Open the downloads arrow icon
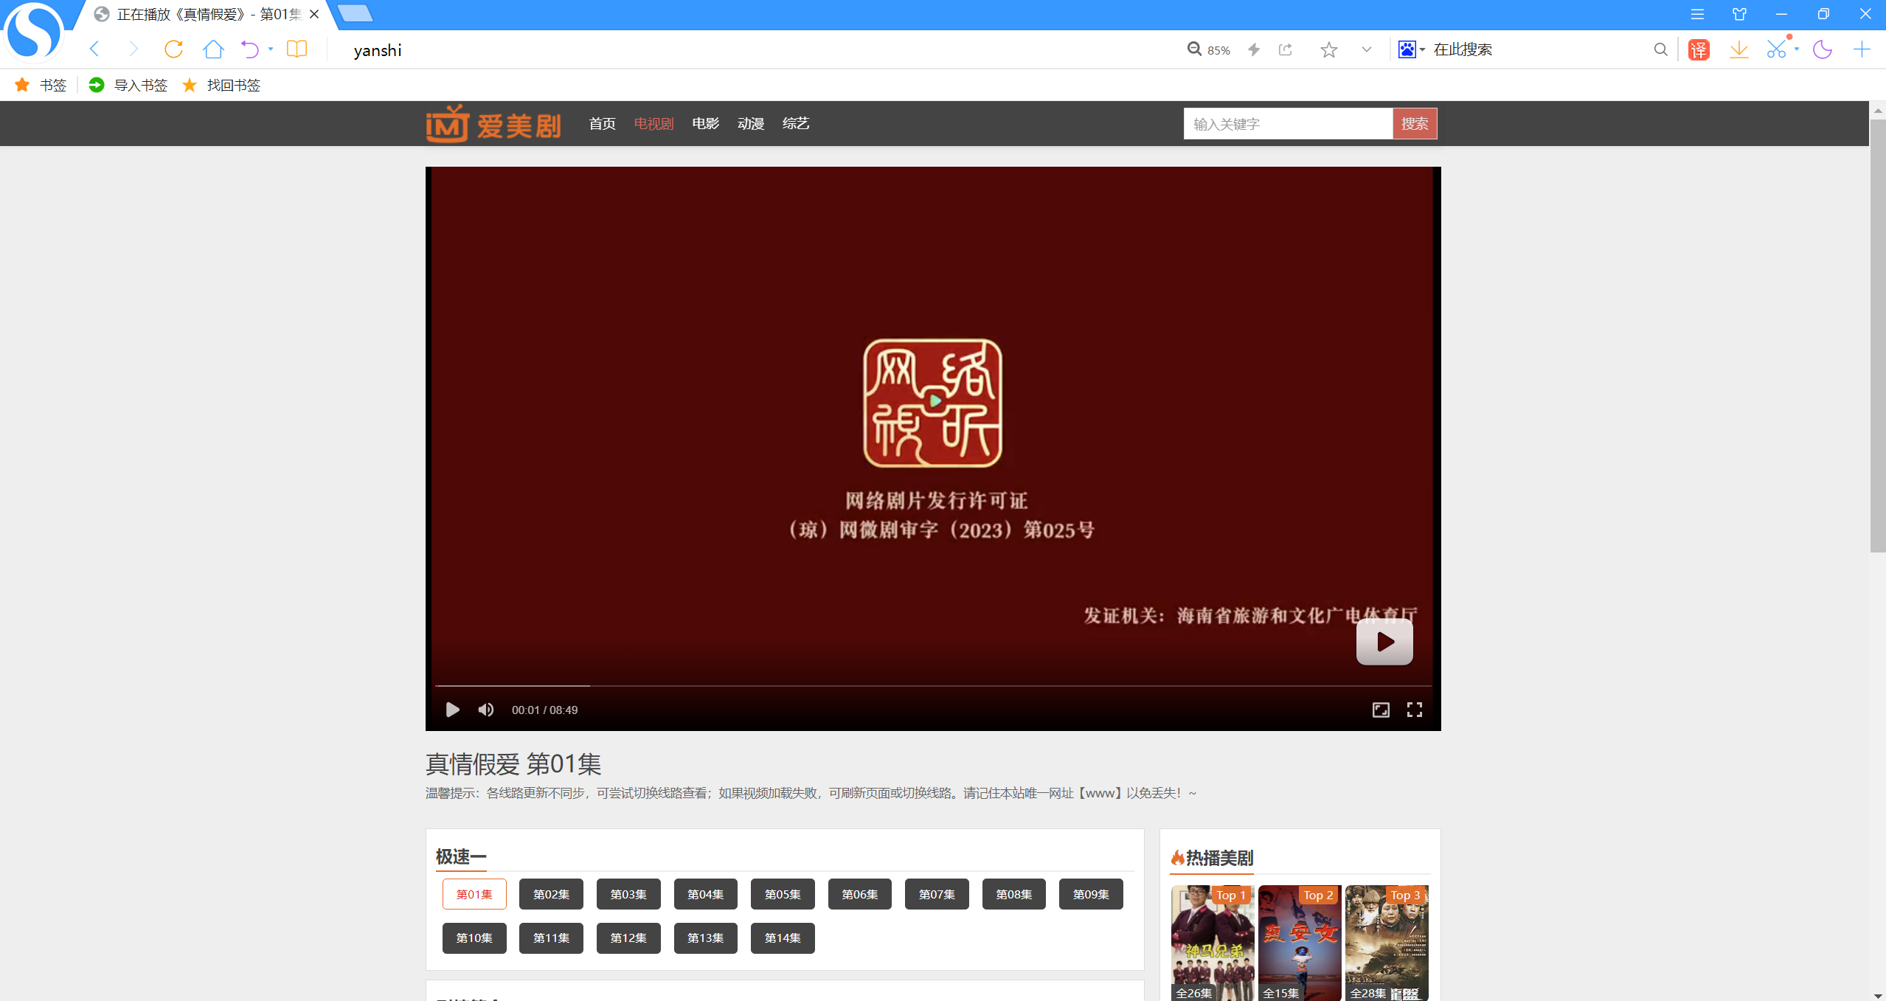 [x=1738, y=49]
